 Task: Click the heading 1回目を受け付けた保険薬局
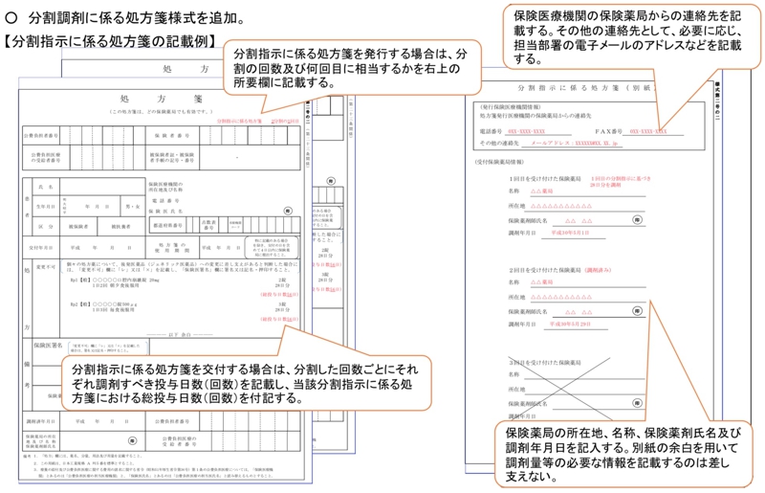tap(544, 179)
